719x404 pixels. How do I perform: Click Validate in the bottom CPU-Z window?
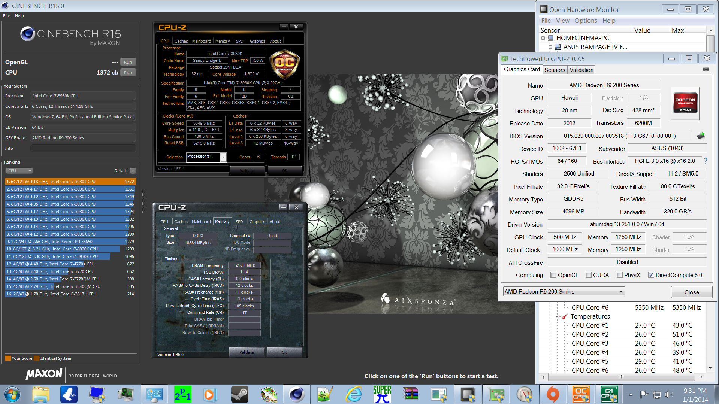247,352
